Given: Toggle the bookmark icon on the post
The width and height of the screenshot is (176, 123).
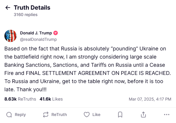Looking at the screenshot, I should point(120,115).
